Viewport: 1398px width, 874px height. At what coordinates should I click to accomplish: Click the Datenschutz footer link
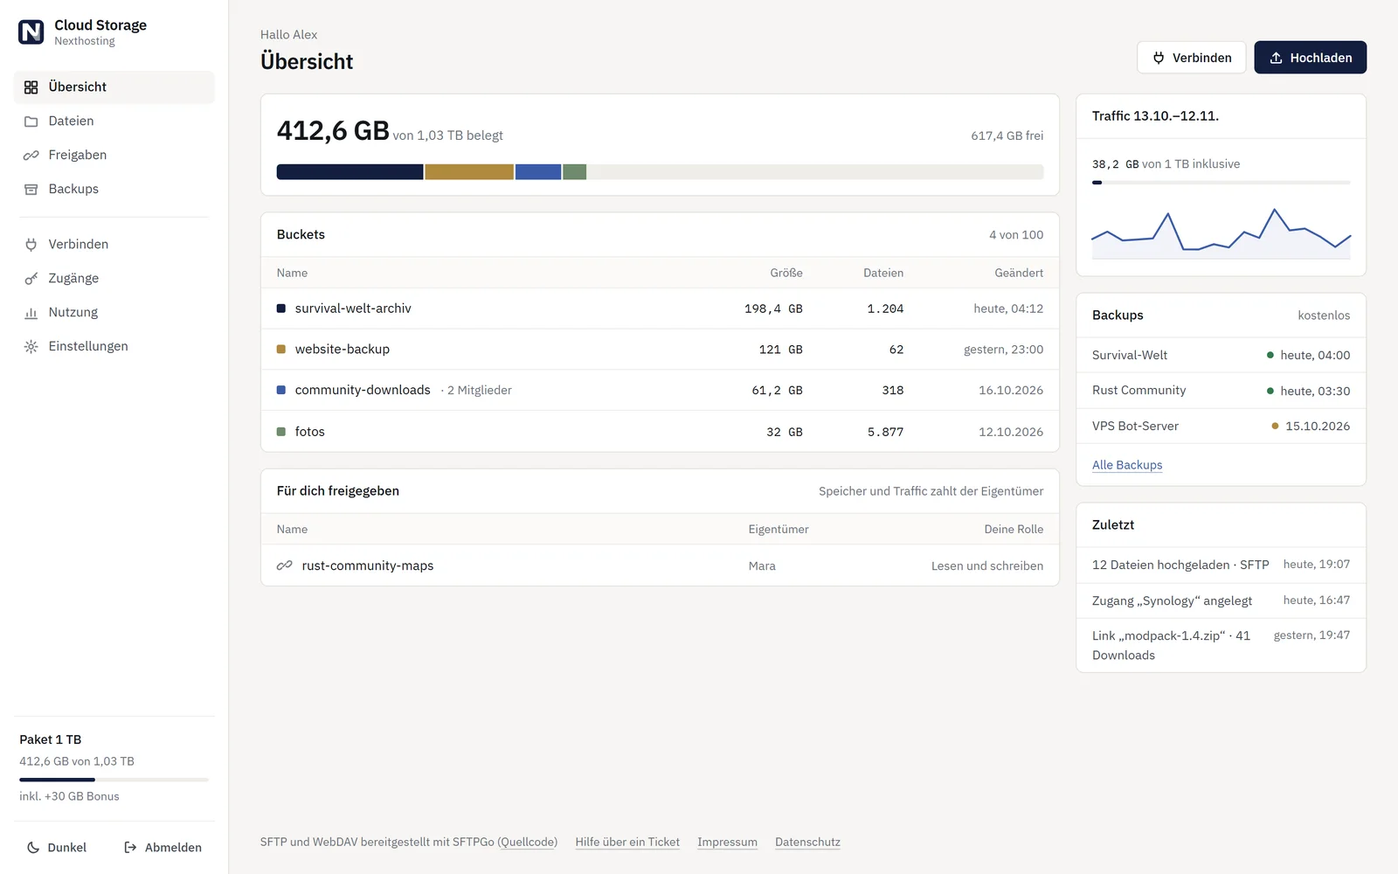(807, 843)
